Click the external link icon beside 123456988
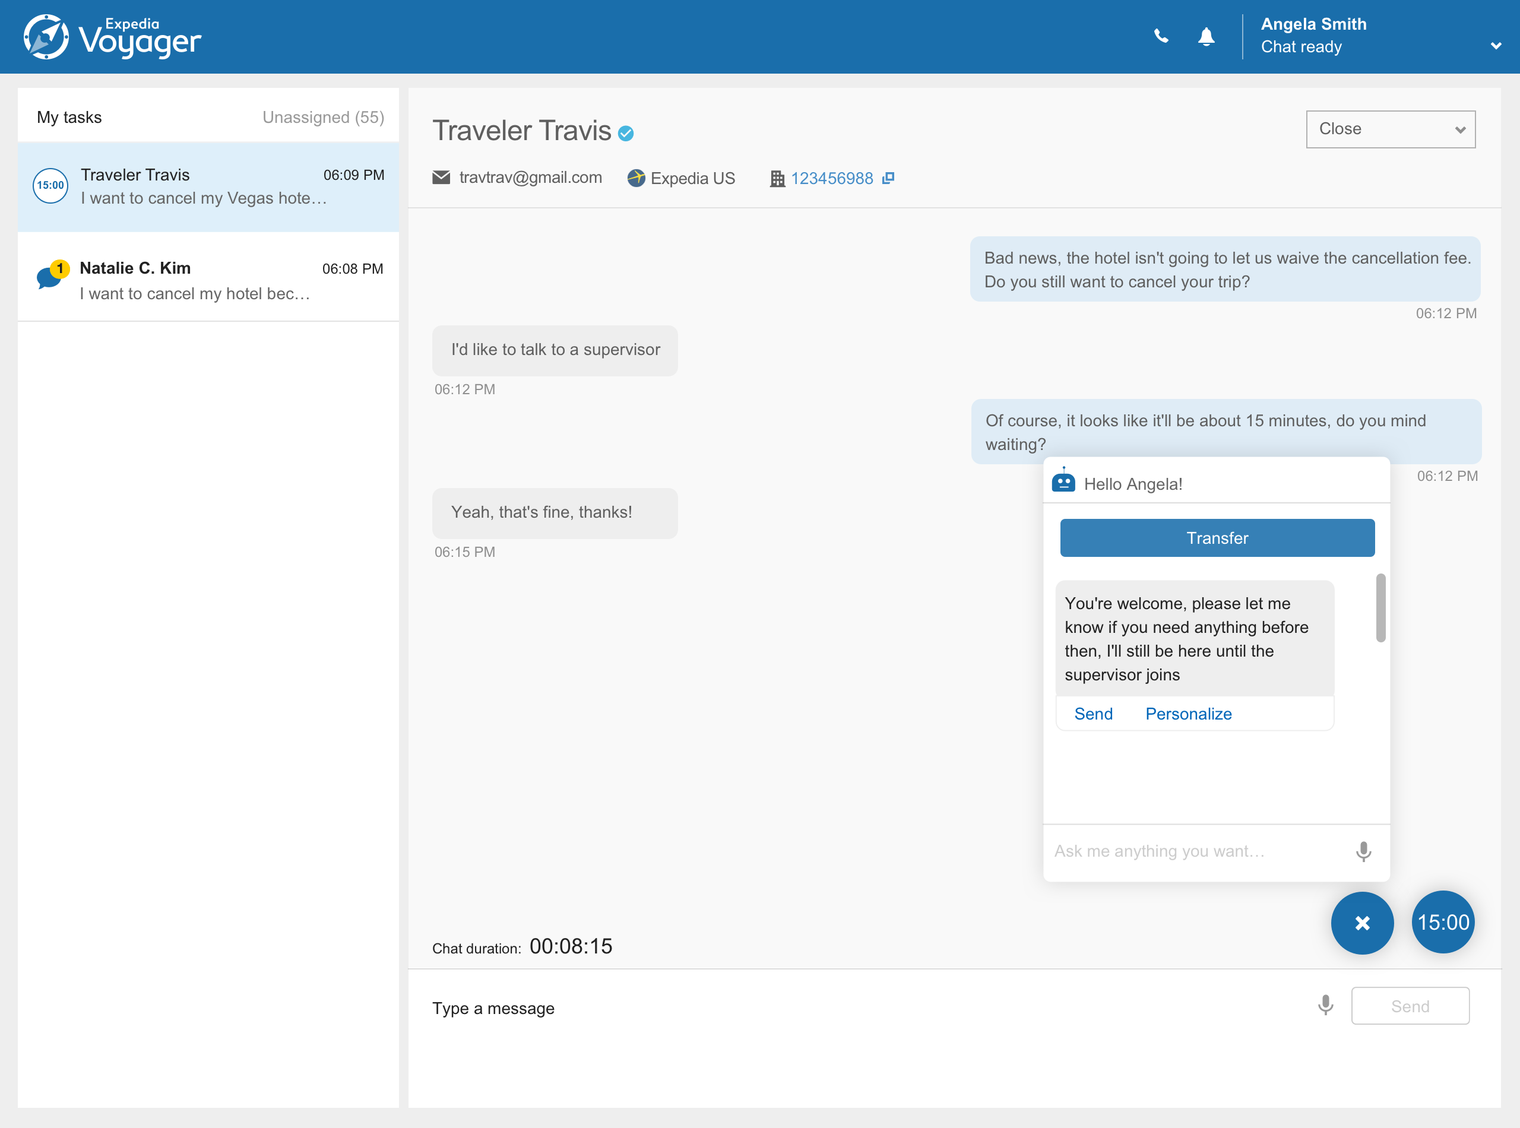 [x=888, y=178]
